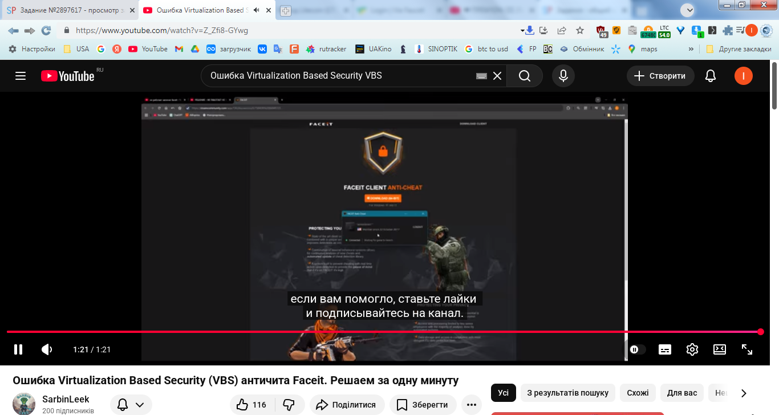
Task: Select the Для вас filter chip
Action: coord(682,393)
